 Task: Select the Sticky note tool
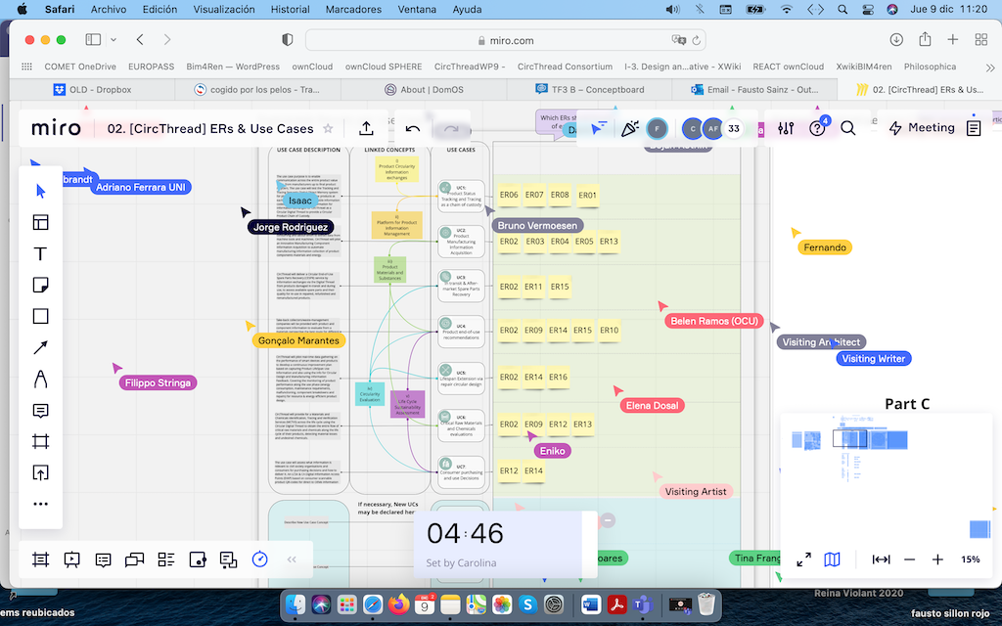click(x=40, y=285)
